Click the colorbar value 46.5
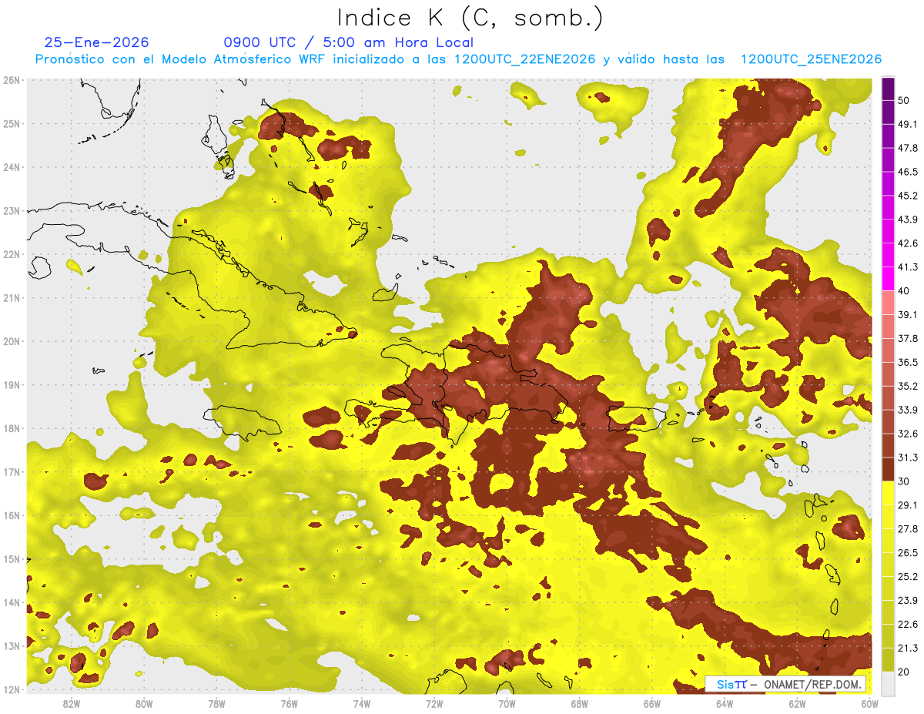Viewport: 924px width, 714px height. (908, 172)
